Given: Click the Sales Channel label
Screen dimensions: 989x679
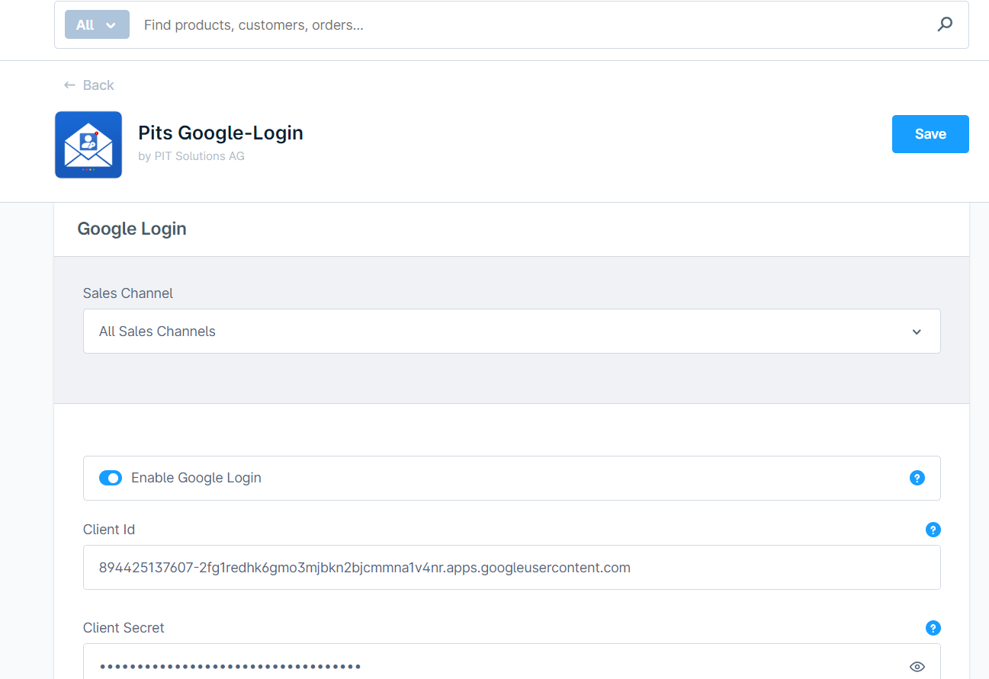Looking at the screenshot, I should [128, 293].
